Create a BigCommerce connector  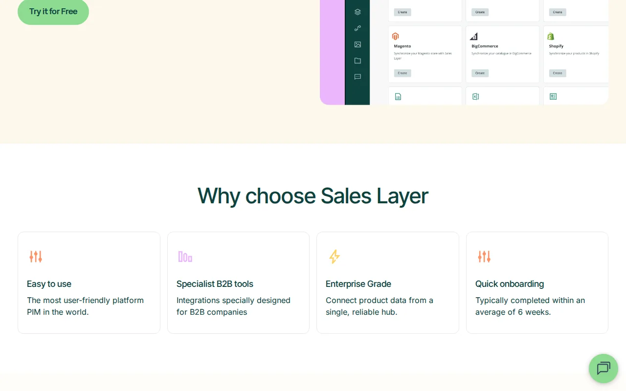(x=480, y=73)
